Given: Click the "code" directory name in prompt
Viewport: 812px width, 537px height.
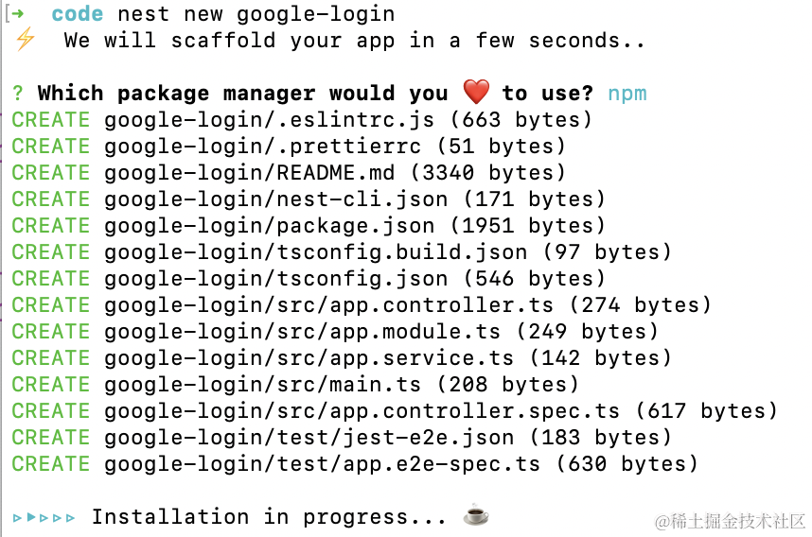Looking at the screenshot, I should 78,14.
